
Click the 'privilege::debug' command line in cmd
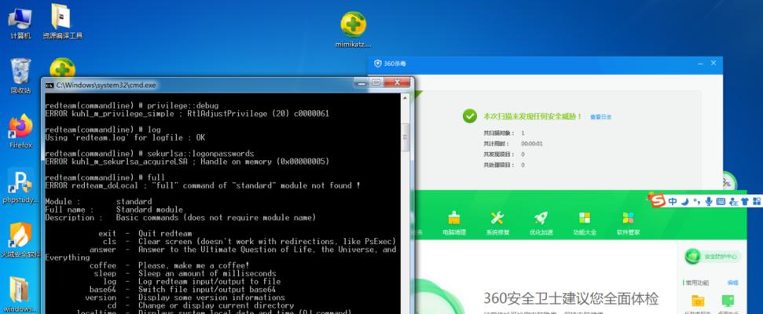132,105
